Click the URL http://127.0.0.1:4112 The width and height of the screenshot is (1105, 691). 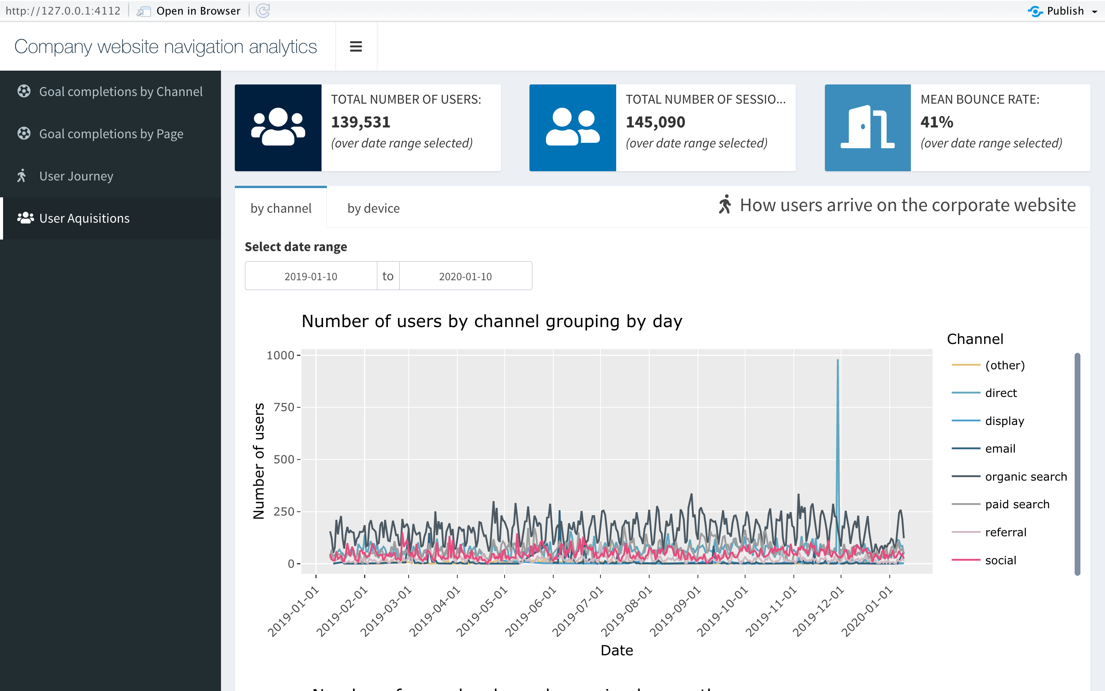point(63,11)
